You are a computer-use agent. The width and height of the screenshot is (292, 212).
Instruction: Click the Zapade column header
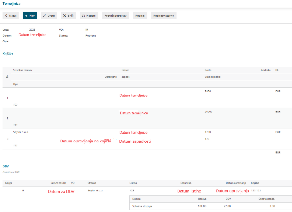tap(125, 77)
